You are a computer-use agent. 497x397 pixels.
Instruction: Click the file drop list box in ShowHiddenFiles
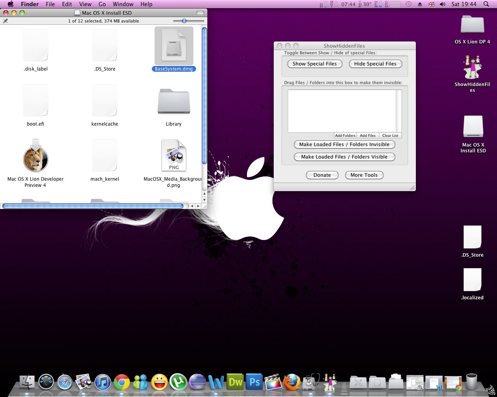pyautogui.click(x=342, y=111)
